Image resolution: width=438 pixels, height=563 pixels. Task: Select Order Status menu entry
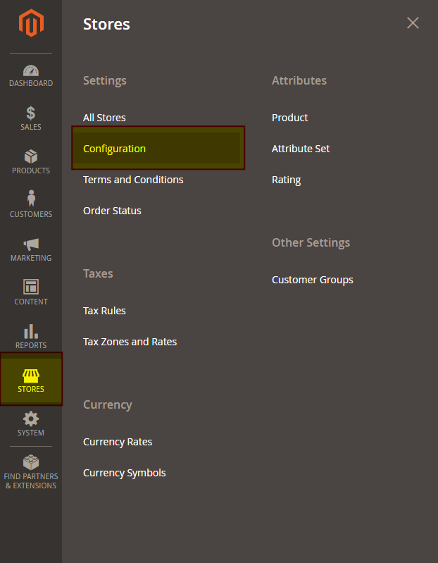pos(112,211)
